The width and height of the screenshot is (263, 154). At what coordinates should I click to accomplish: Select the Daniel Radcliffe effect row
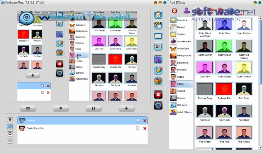point(83,128)
